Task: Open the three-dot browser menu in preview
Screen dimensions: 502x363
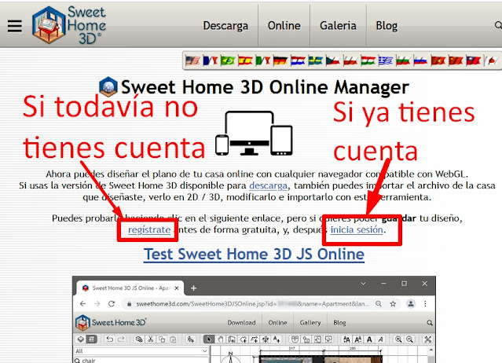Action: 425,303
